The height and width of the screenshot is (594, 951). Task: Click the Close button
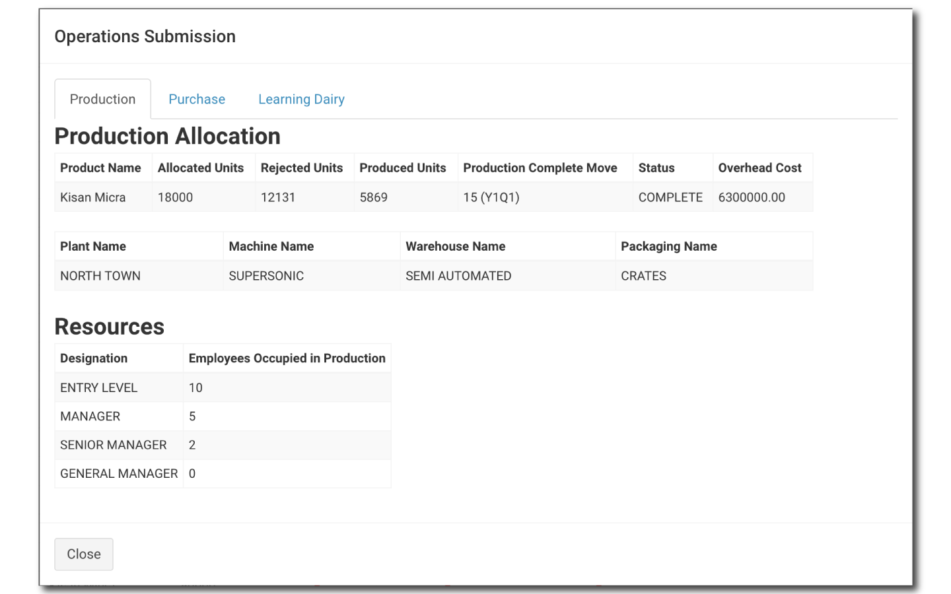[x=83, y=554]
